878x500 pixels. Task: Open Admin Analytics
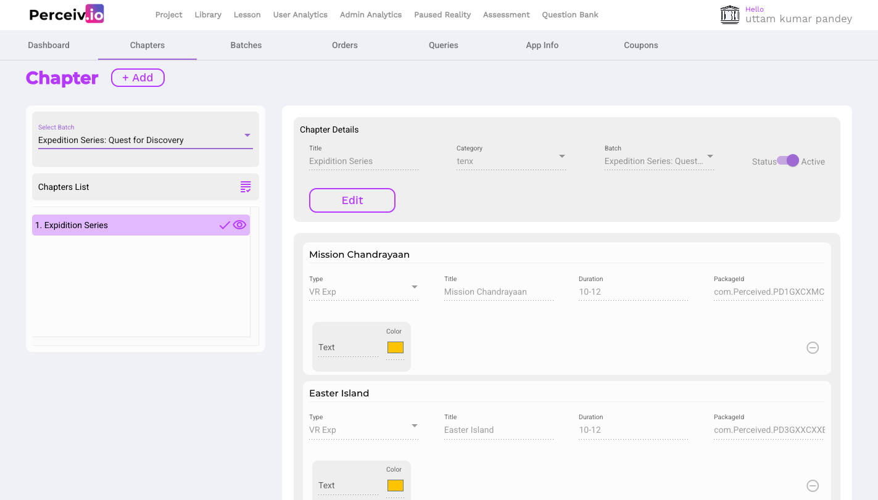371,15
